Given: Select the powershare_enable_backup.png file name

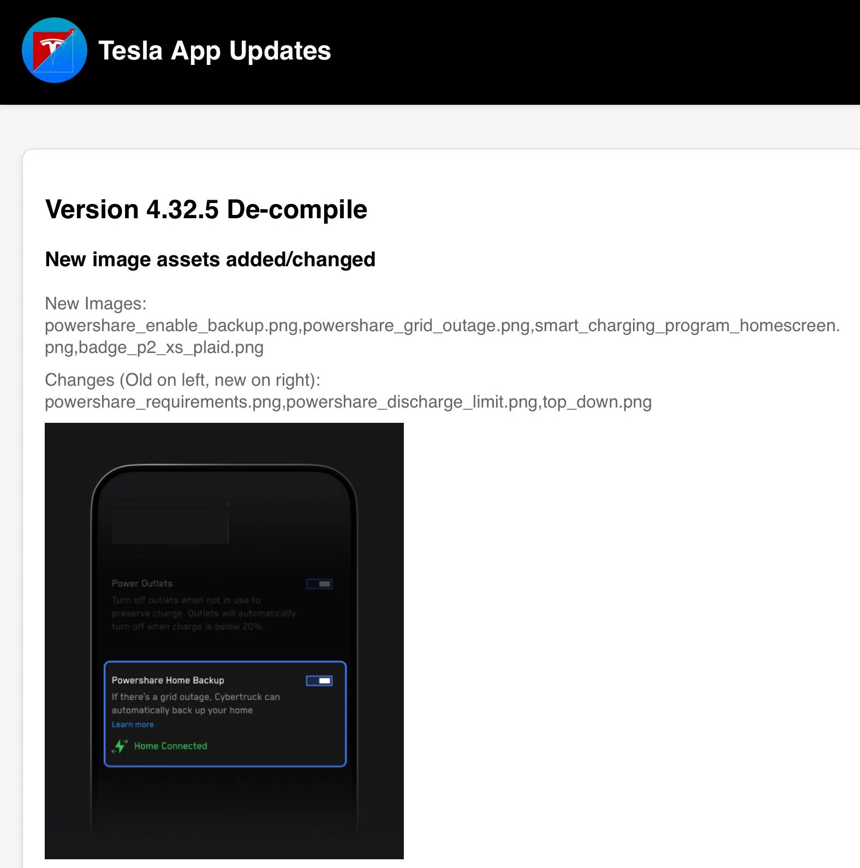Looking at the screenshot, I should (x=171, y=326).
